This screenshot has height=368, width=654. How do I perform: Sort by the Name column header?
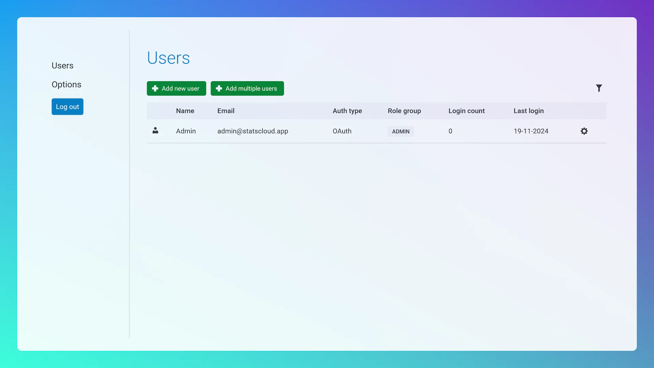click(x=185, y=111)
